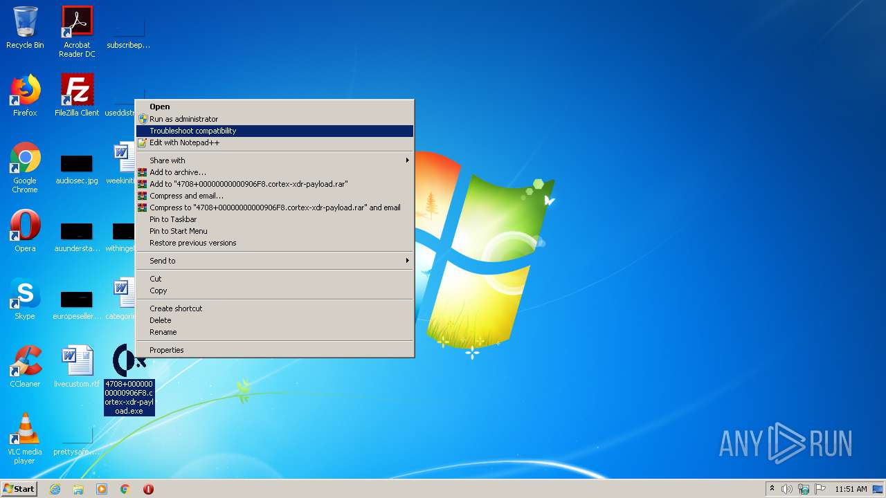Screen dimensions: 886x498
Task: Expand the Send to submenu
Action: (x=275, y=261)
